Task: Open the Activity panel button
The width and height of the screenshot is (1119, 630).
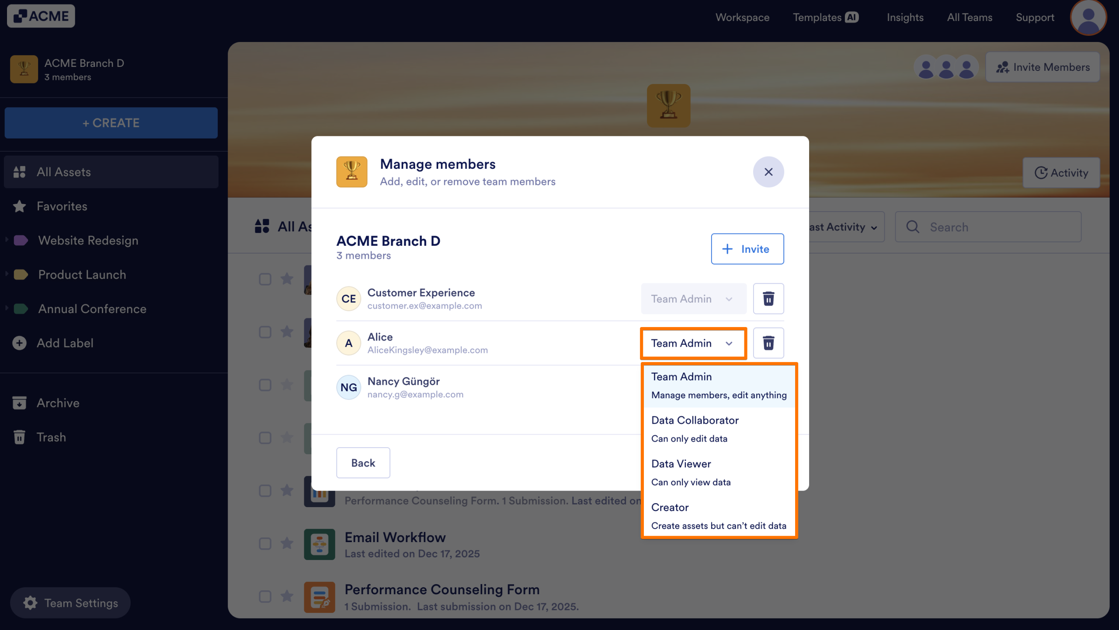Action: pos(1061,173)
